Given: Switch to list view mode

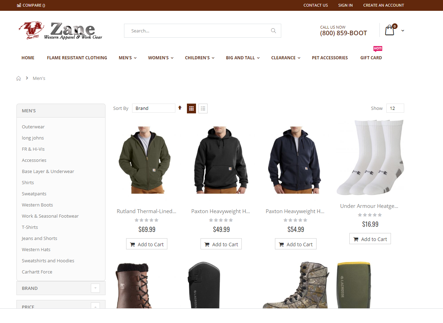Looking at the screenshot, I should tap(203, 108).
